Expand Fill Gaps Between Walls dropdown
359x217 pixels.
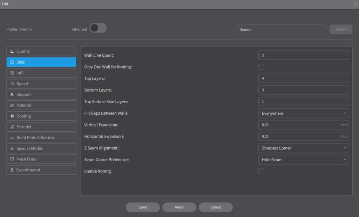[x=303, y=113]
